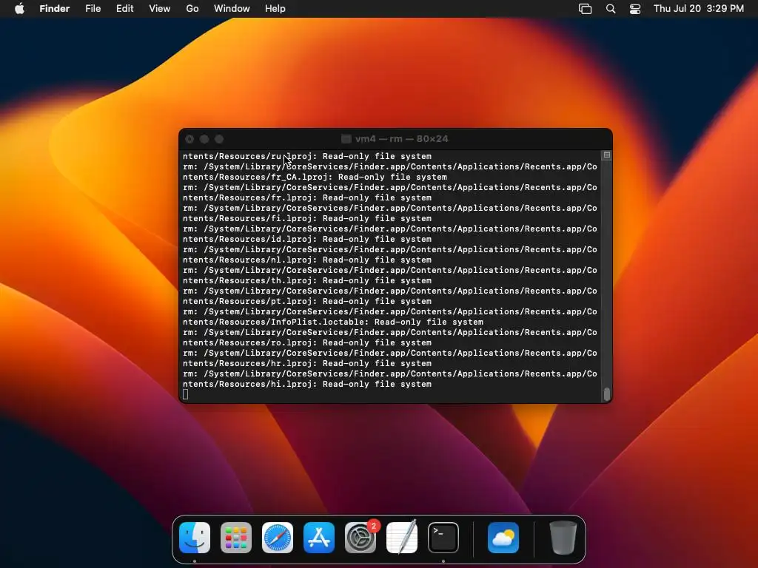Open the Help menu
This screenshot has height=568, width=758.
[275, 9]
